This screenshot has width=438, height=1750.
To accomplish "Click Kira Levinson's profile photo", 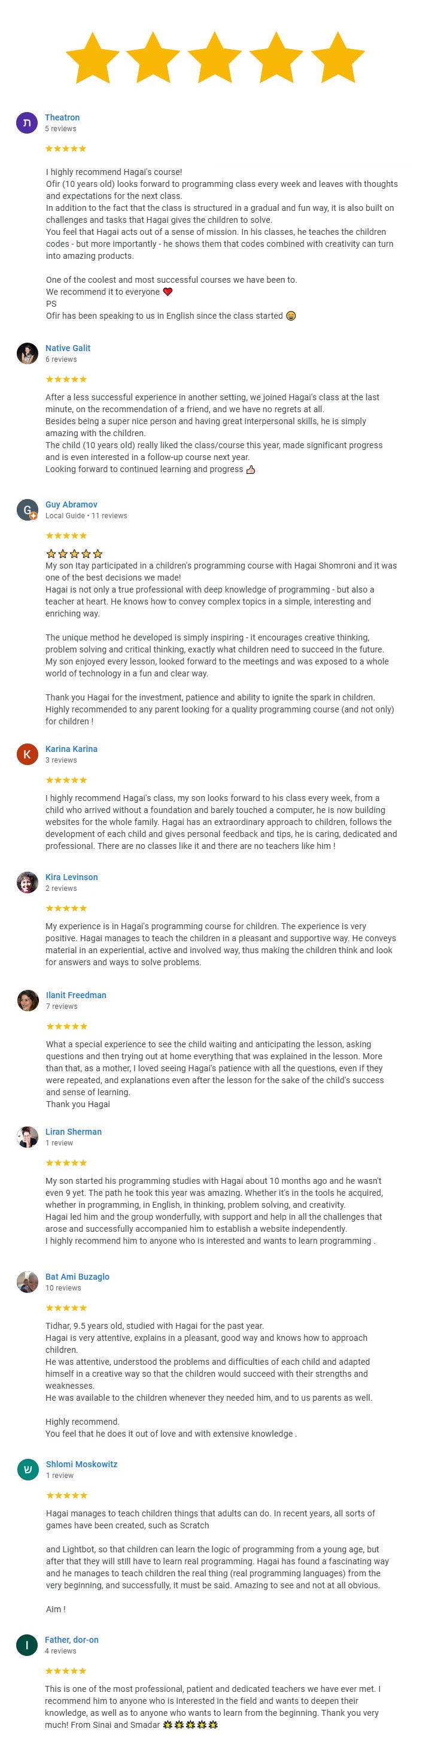I will click(x=27, y=882).
